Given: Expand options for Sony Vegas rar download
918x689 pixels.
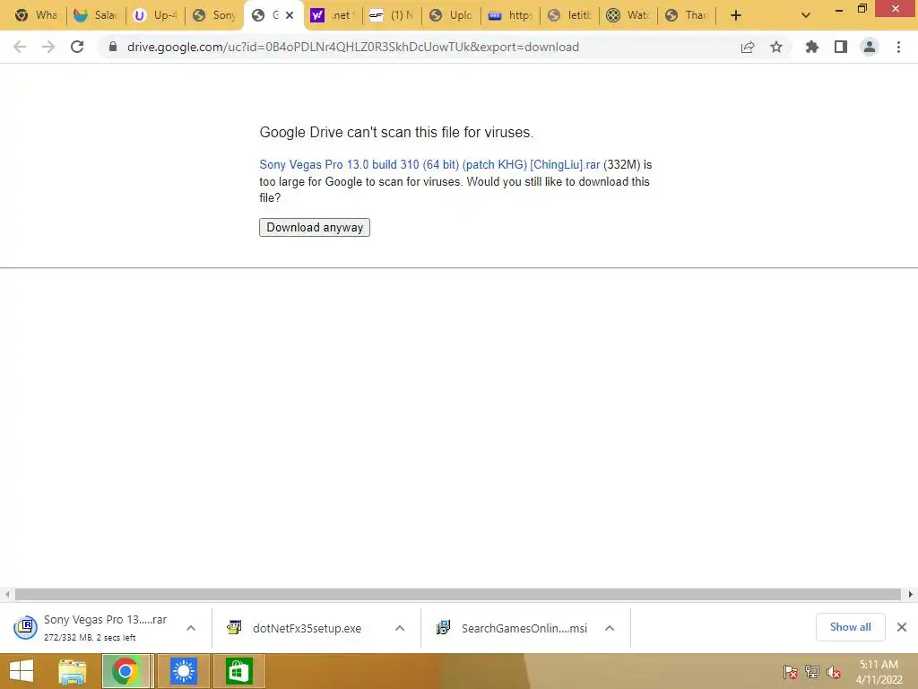Looking at the screenshot, I should pyautogui.click(x=191, y=628).
